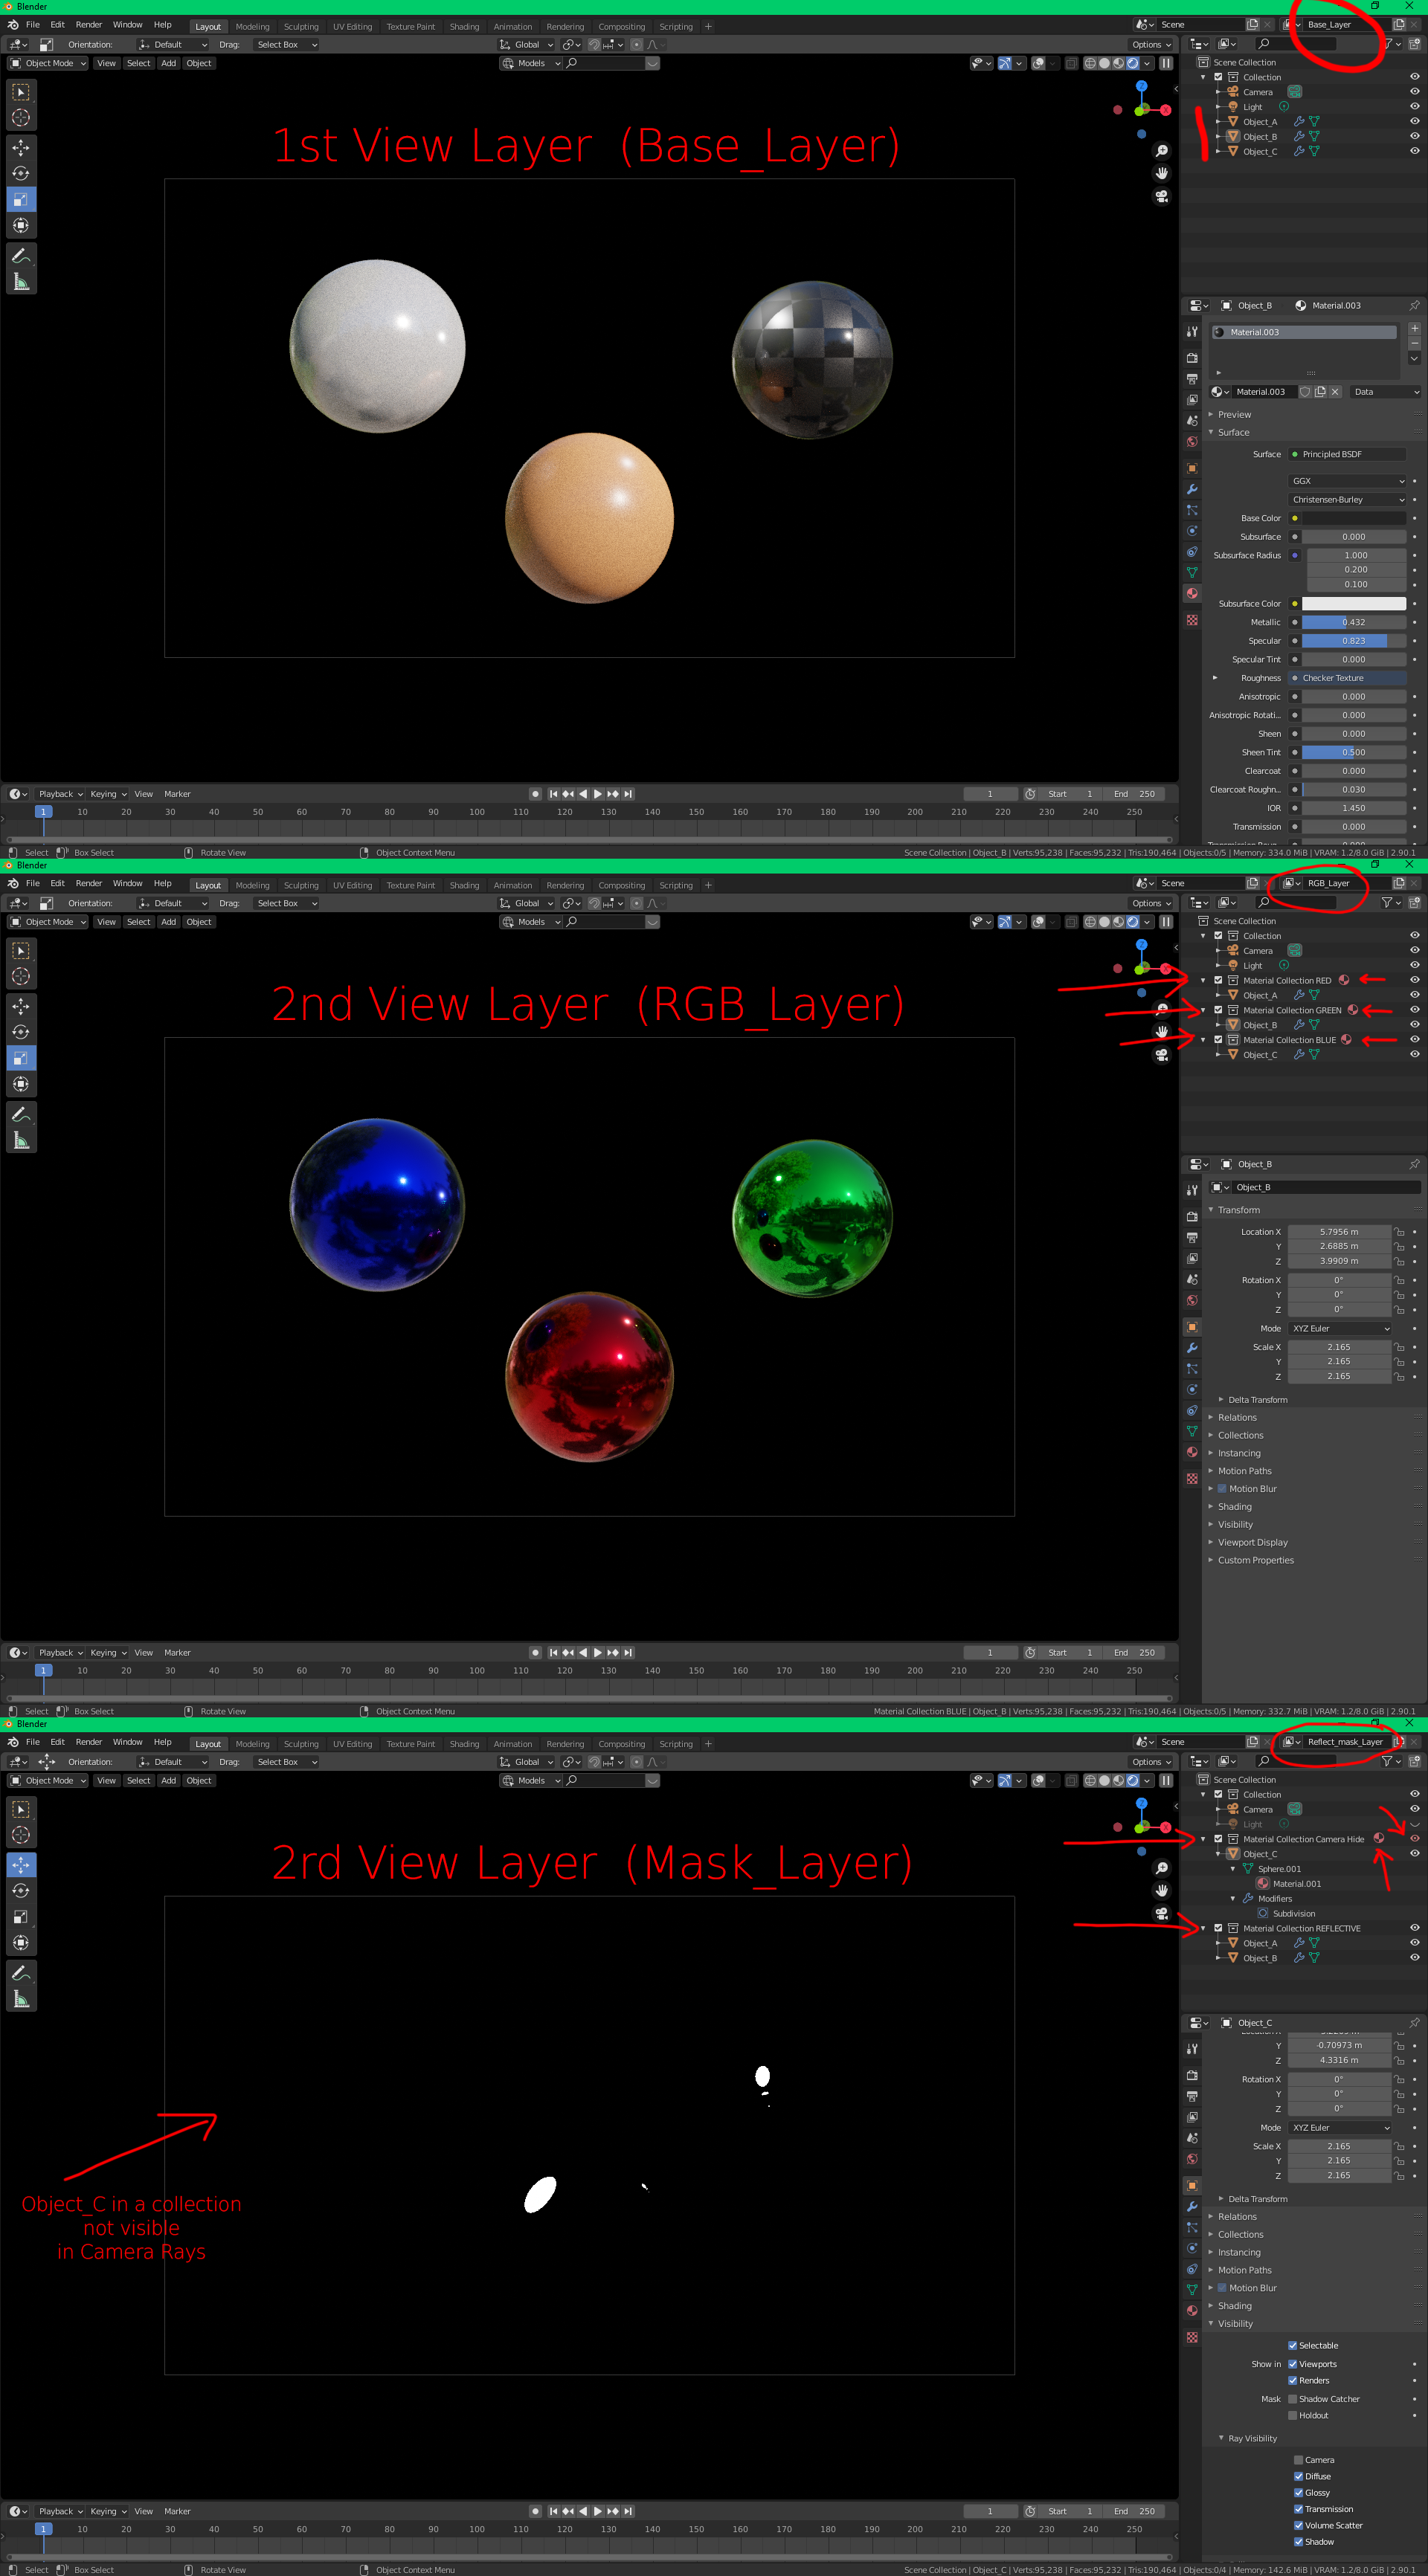Expand Viewport Display panel in RGB_Layer window

point(1252,1543)
